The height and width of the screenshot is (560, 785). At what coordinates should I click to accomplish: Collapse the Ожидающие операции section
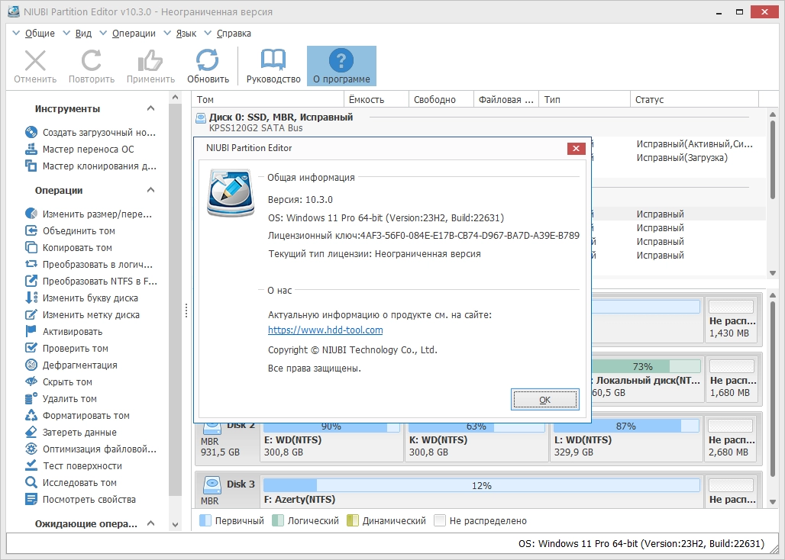pyautogui.click(x=150, y=523)
